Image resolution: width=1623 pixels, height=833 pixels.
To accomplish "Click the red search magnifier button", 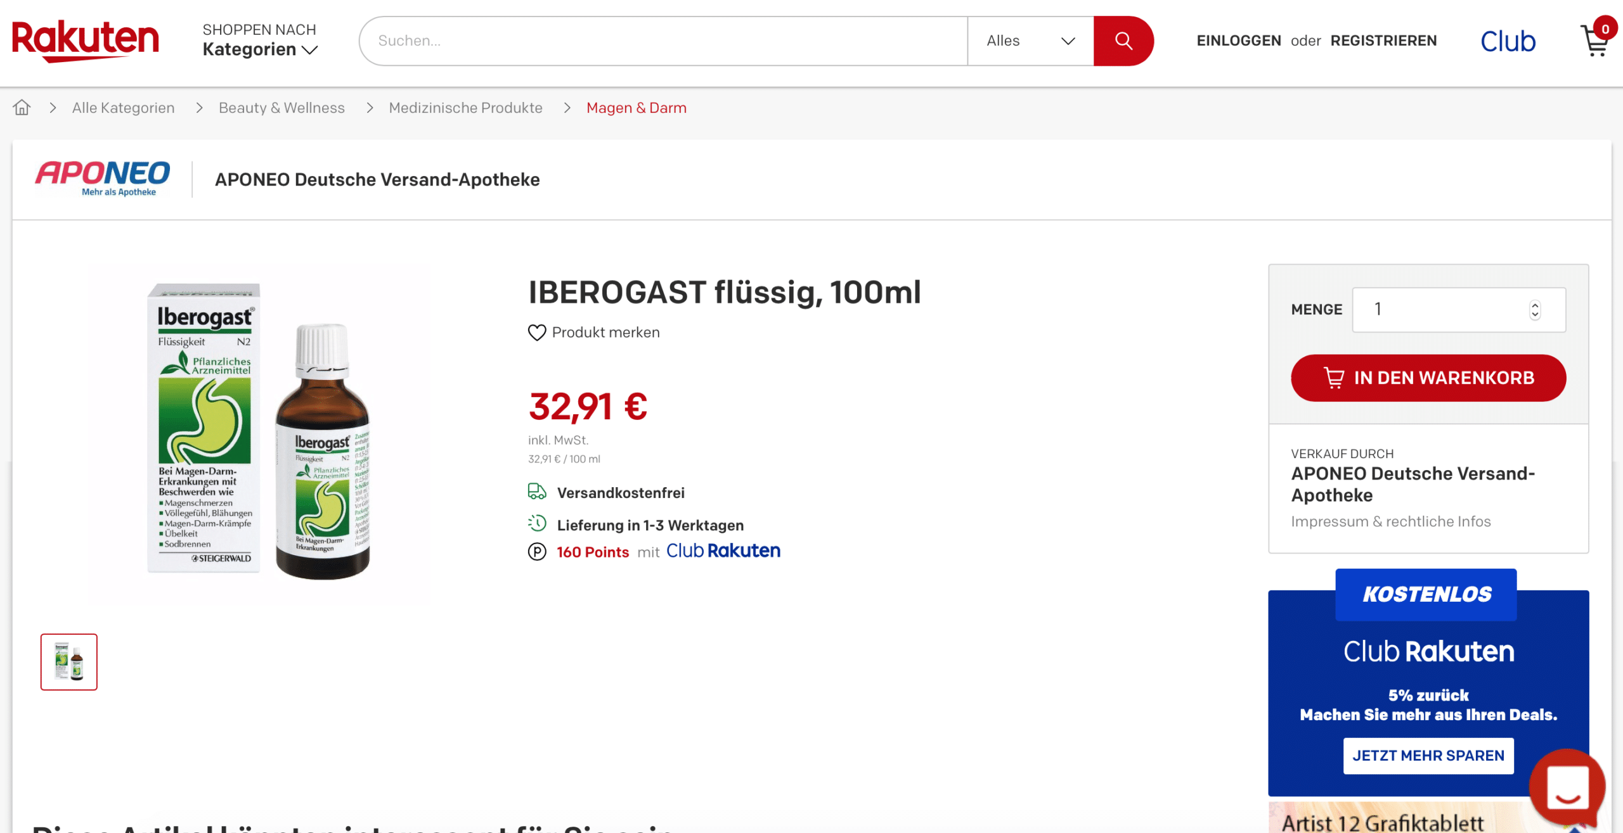I will pos(1123,41).
